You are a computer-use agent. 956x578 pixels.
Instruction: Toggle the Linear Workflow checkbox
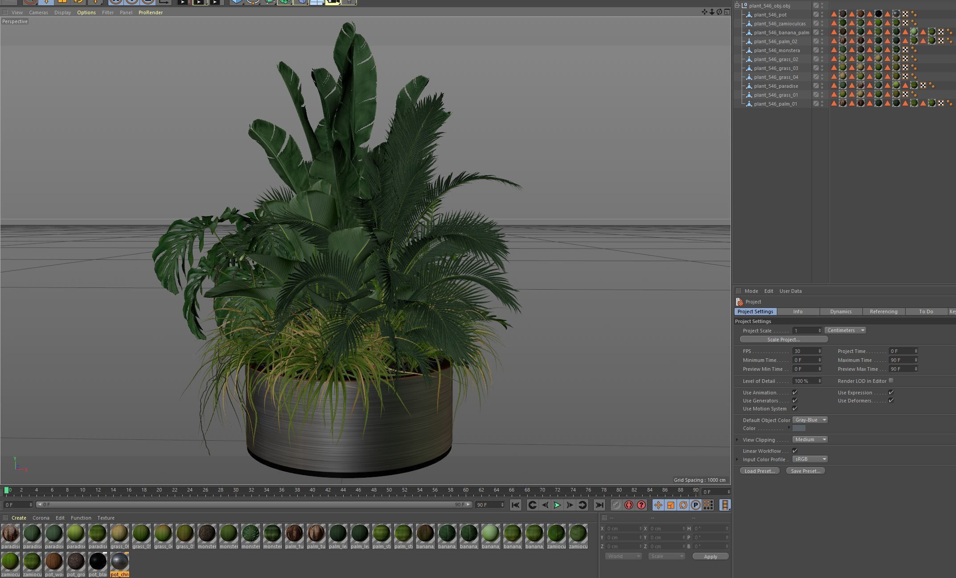pos(795,451)
